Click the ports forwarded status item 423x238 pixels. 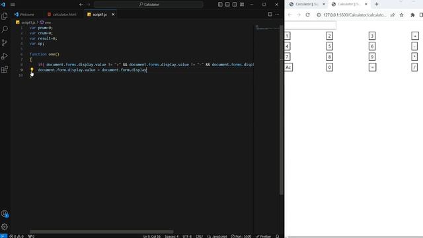(31, 236)
